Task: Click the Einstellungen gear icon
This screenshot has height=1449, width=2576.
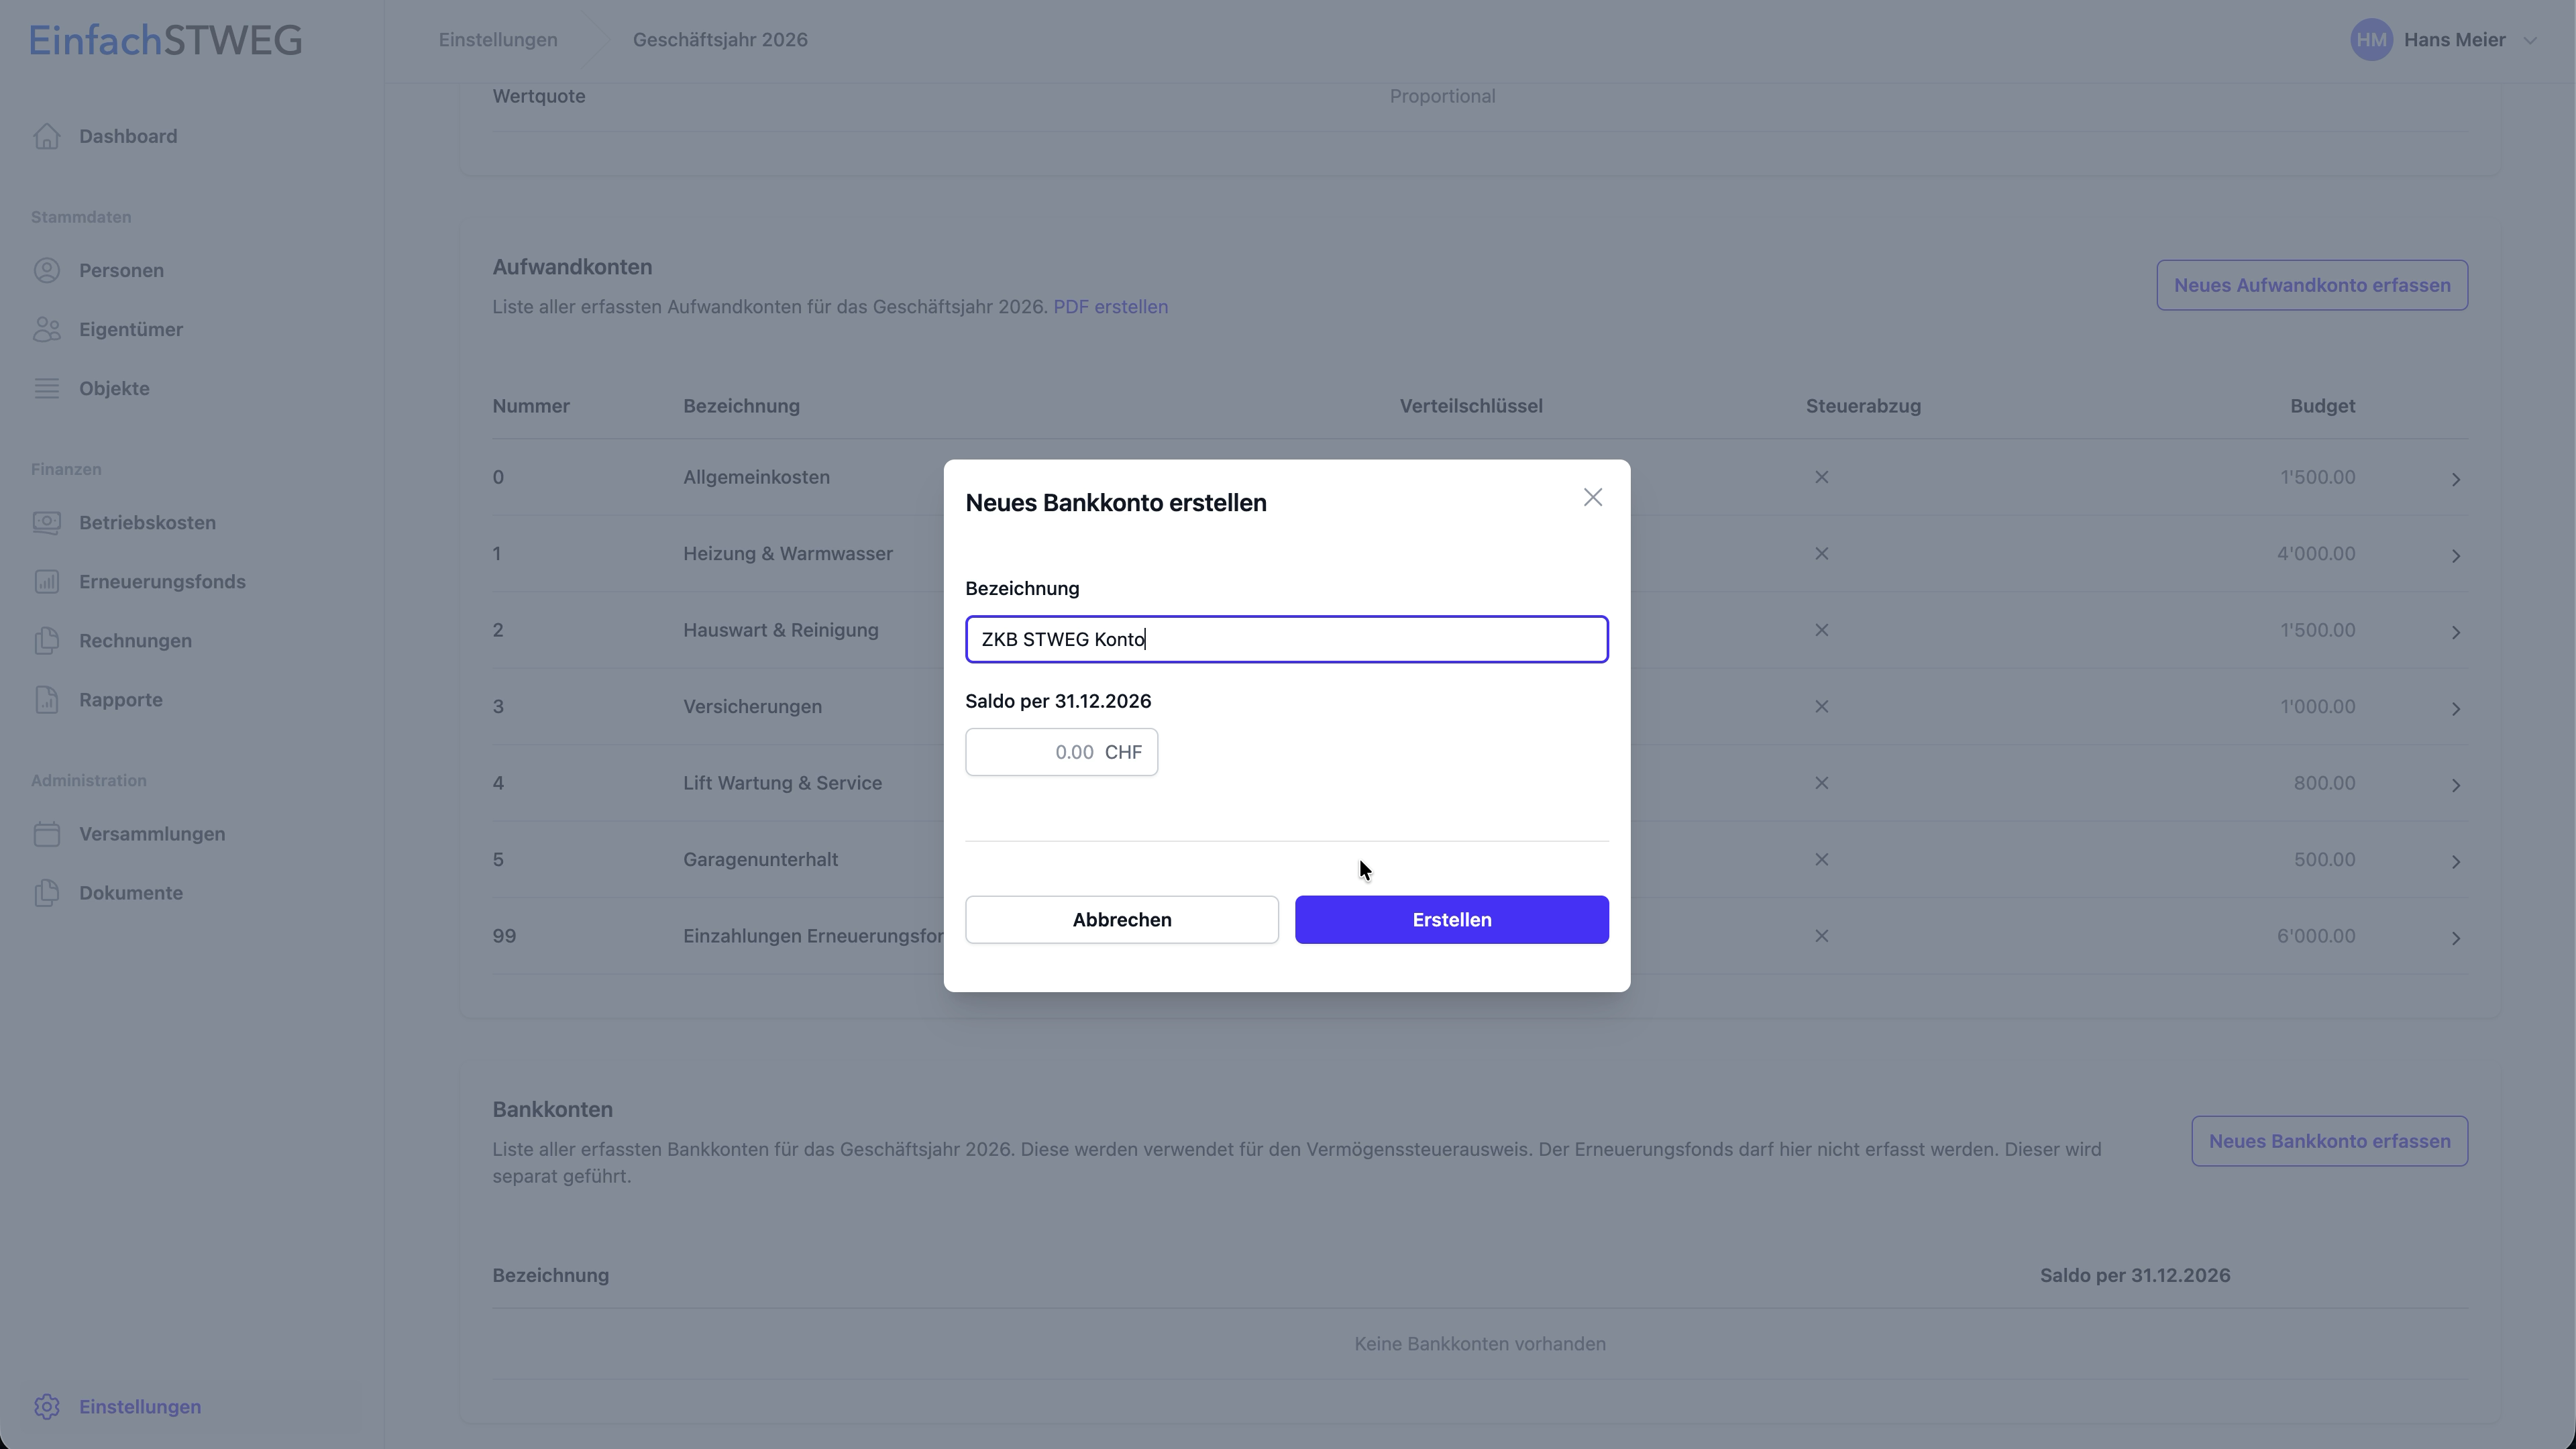Action: (x=47, y=1406)
